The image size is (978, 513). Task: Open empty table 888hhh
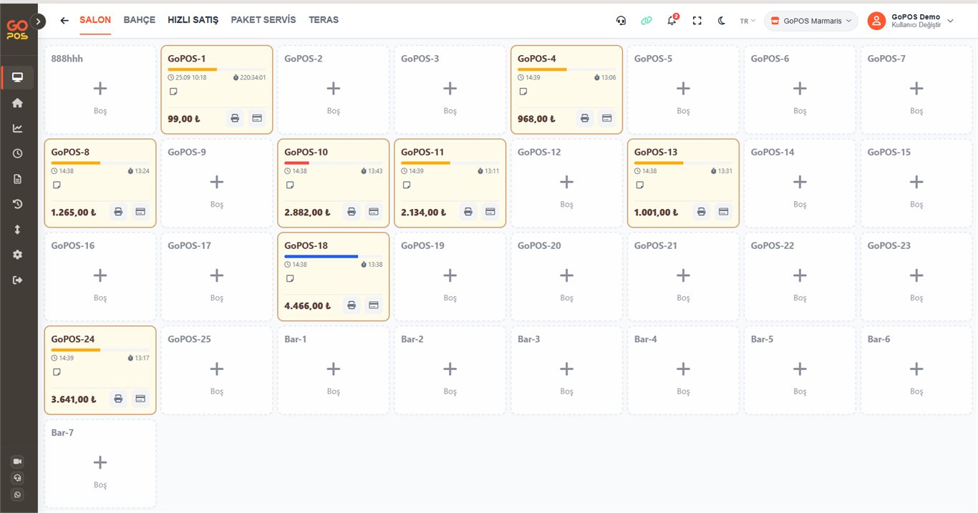coord(100,89)
